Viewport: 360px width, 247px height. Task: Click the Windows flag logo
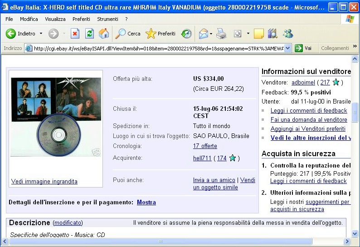tap(350, 19)
